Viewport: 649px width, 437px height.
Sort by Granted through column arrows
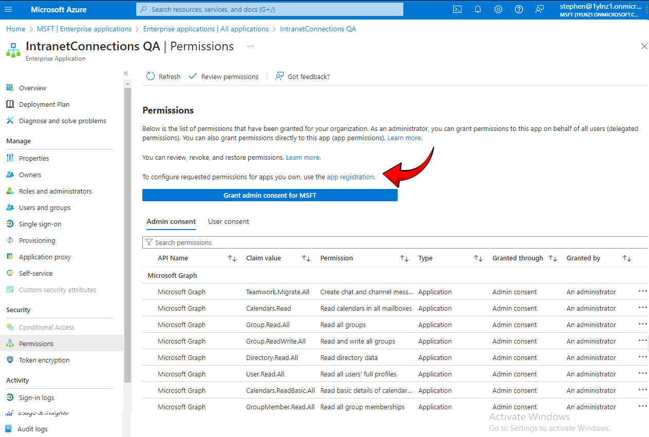pos(553,258)
